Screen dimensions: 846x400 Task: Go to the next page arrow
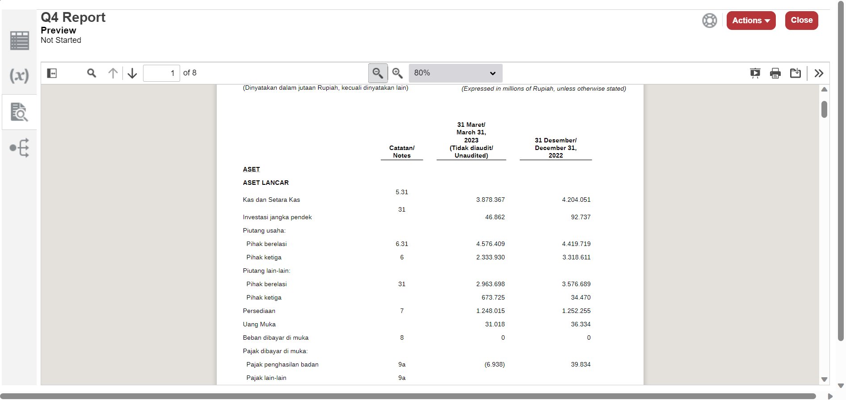pyautogui.click(x=132, y=73)
